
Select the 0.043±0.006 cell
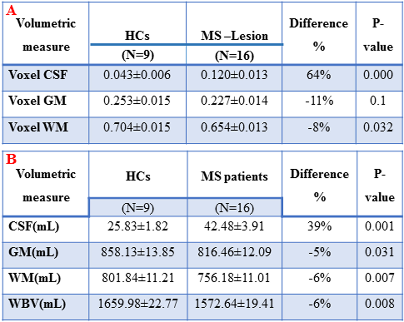click(137, 75)
